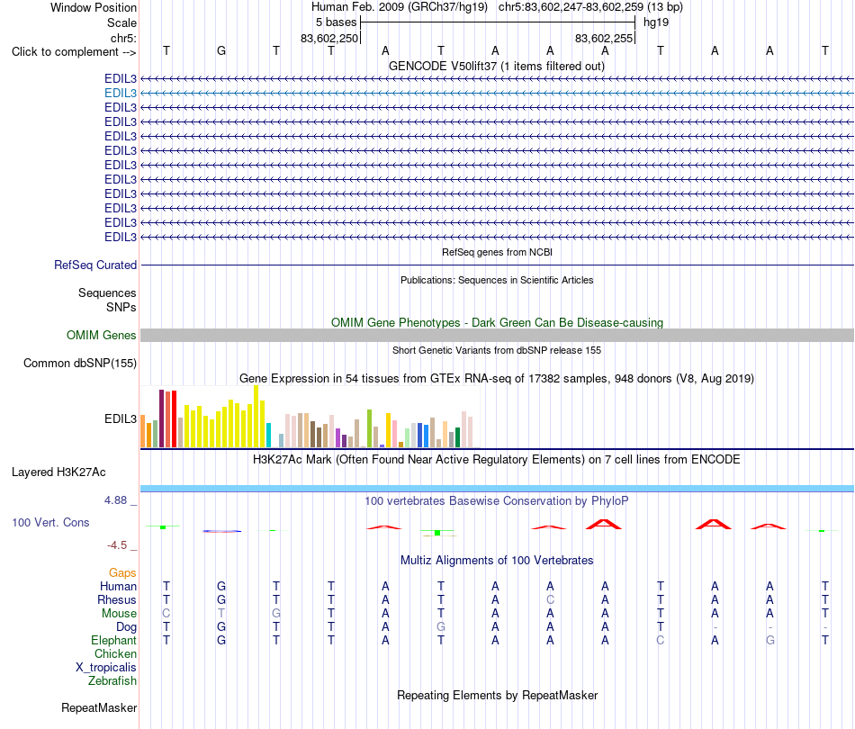Click the RefSeq Curated track label
The height and width of the screenshot is (729, 855).
(x=95, y=265)
